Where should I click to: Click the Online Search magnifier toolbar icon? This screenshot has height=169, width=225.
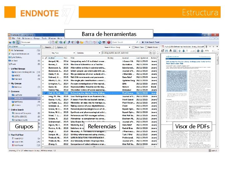(x=61, y=42)
